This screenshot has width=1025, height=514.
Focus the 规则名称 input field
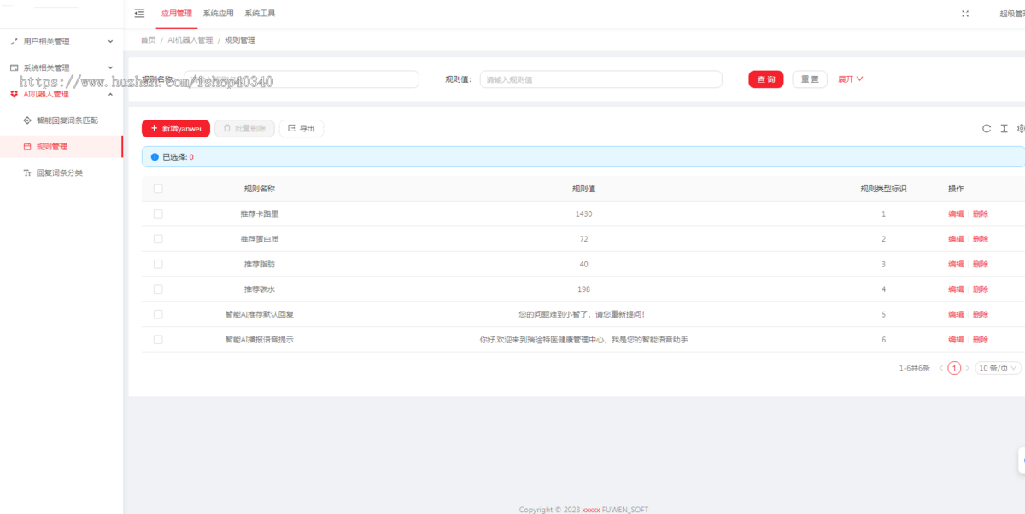pos(302,79)
